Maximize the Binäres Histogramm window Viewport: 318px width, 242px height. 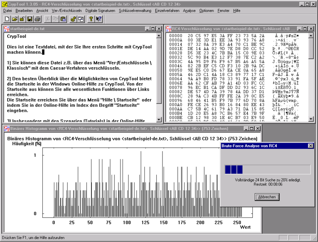(x=251, y=129)
